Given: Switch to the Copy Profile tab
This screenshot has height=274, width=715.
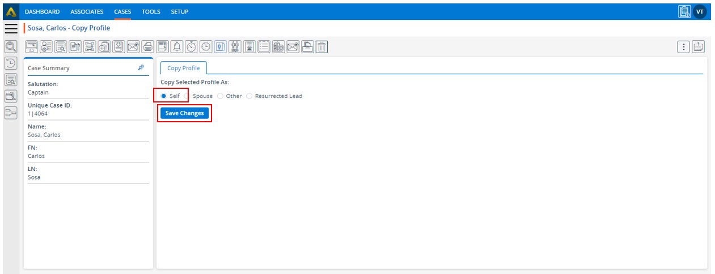Looking at the screenshot, I should click(x=183, y=68).
